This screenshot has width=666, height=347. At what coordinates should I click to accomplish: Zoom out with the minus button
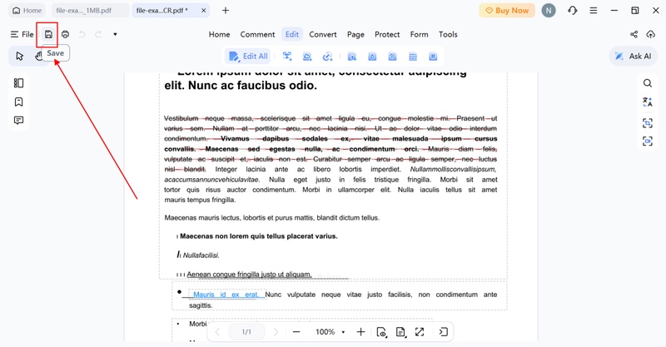click(296, 332)
